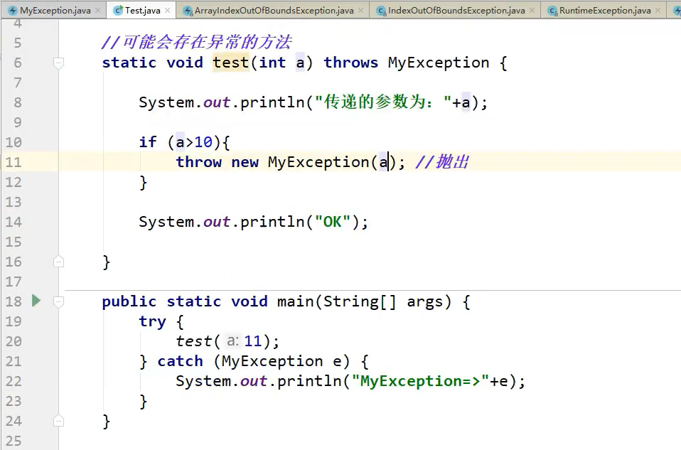Viewport: 681px width, 450px height.
Task: Click the "MyException=>" string literal
Action: (420, 381)
